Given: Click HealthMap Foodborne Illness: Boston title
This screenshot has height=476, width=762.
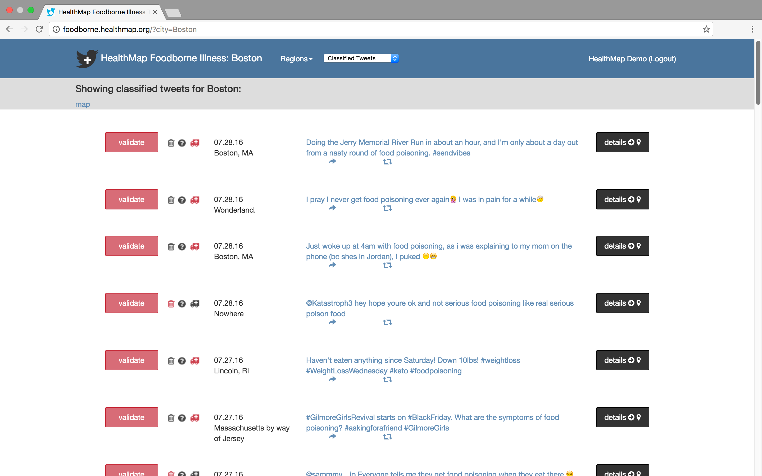Looking at the screenshot, I should [181, 58].
